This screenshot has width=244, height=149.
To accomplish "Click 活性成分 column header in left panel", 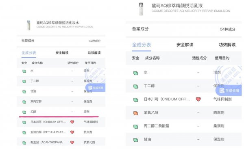I will pos(73,63).
